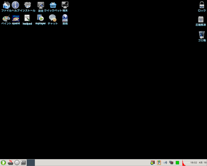Start the ペイント palette application
Viewport: 207px width, 166px height.
(x=6, y=18)
